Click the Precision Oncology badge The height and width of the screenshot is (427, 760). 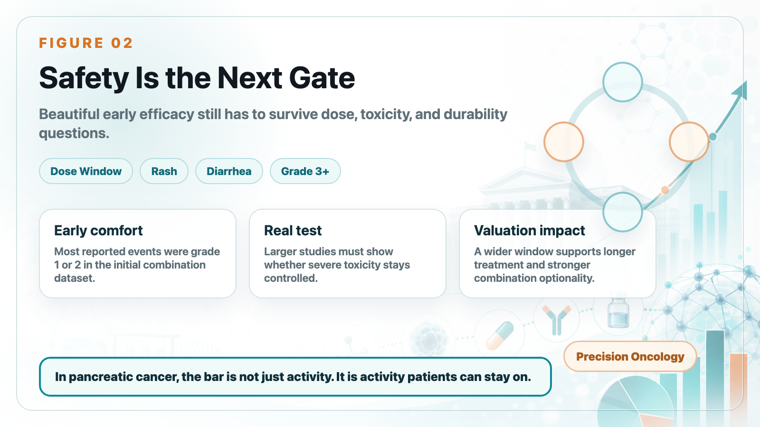[630, 356]
